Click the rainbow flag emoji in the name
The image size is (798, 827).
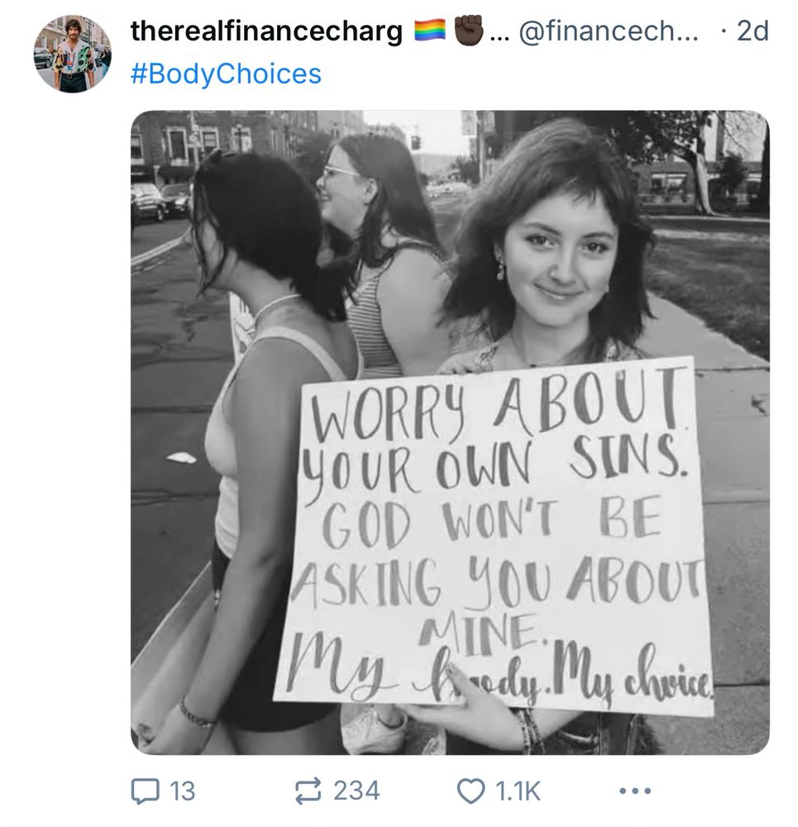430,31
